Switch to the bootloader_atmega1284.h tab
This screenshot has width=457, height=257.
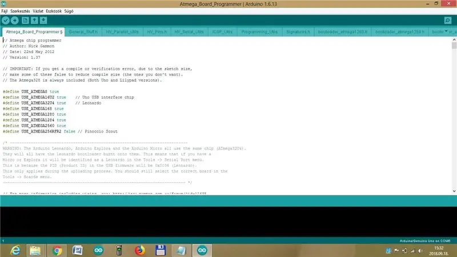pyautogui.click(x=400, y=32)
